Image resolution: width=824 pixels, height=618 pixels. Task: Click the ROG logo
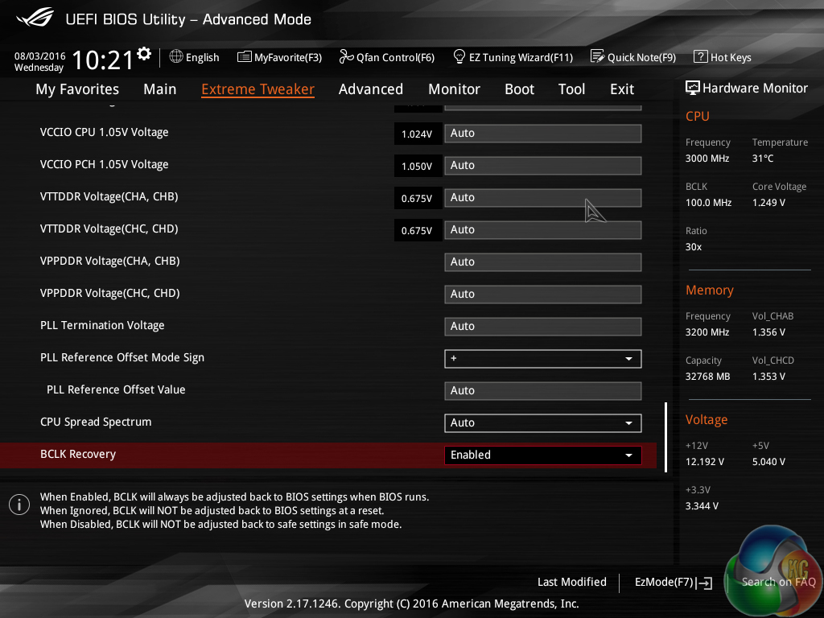coord(35,18)
